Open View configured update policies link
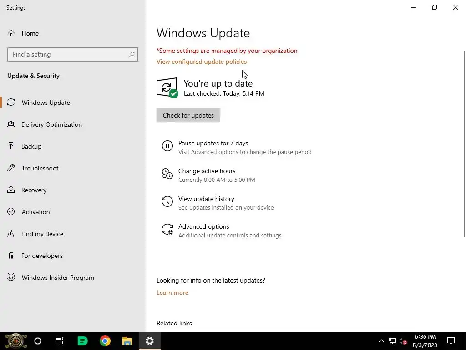Viewport: 466px width, 350px height. pyautogui.click(x=202, y=62)
